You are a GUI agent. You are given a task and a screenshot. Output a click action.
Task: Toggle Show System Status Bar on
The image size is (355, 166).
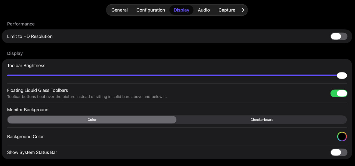pyautogui.click(x=339, y=152)
